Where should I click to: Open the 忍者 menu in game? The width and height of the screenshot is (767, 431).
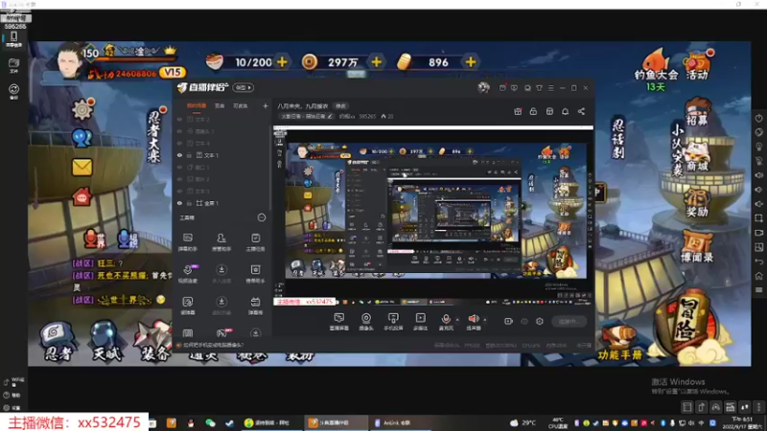[58, 342]
